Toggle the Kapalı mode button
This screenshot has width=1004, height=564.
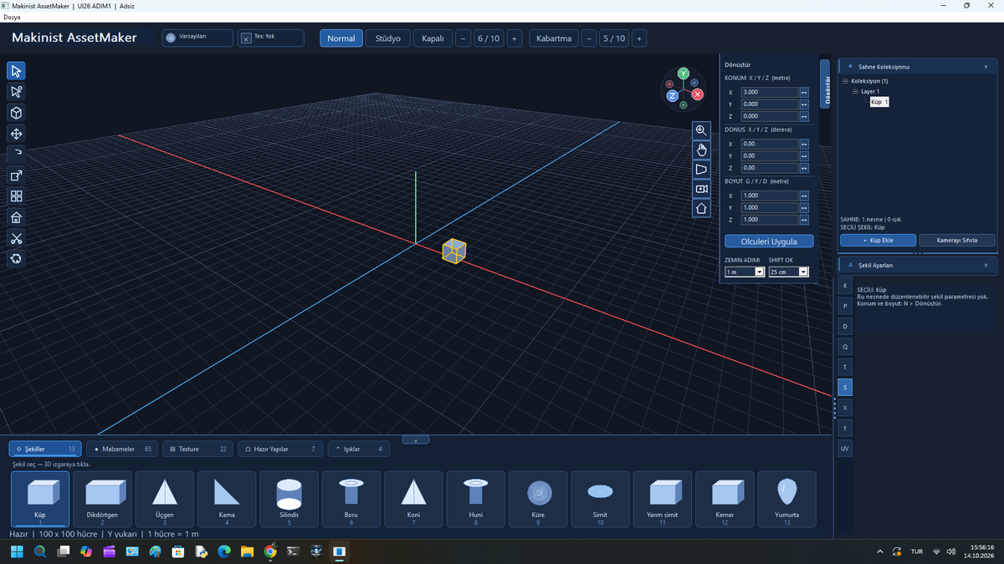click(x=433, y=38)
